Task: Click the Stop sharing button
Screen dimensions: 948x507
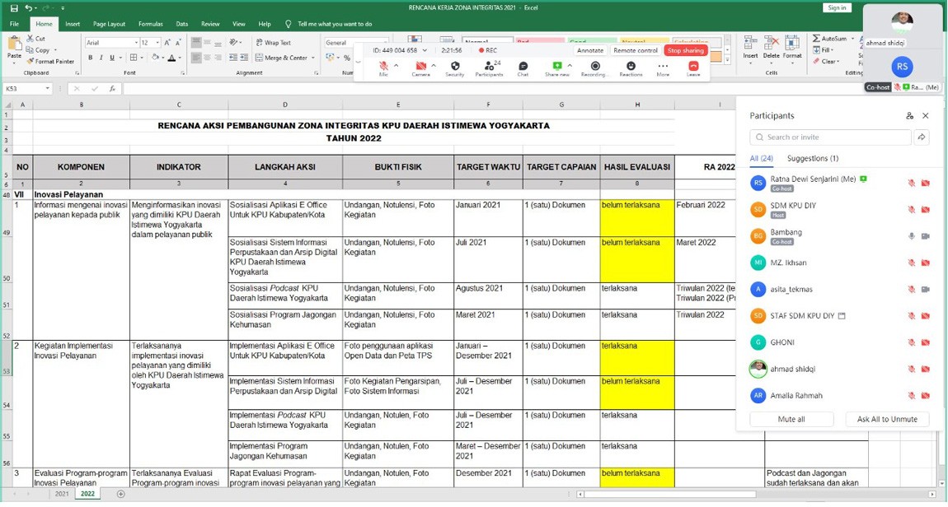Action: (685, 50)
